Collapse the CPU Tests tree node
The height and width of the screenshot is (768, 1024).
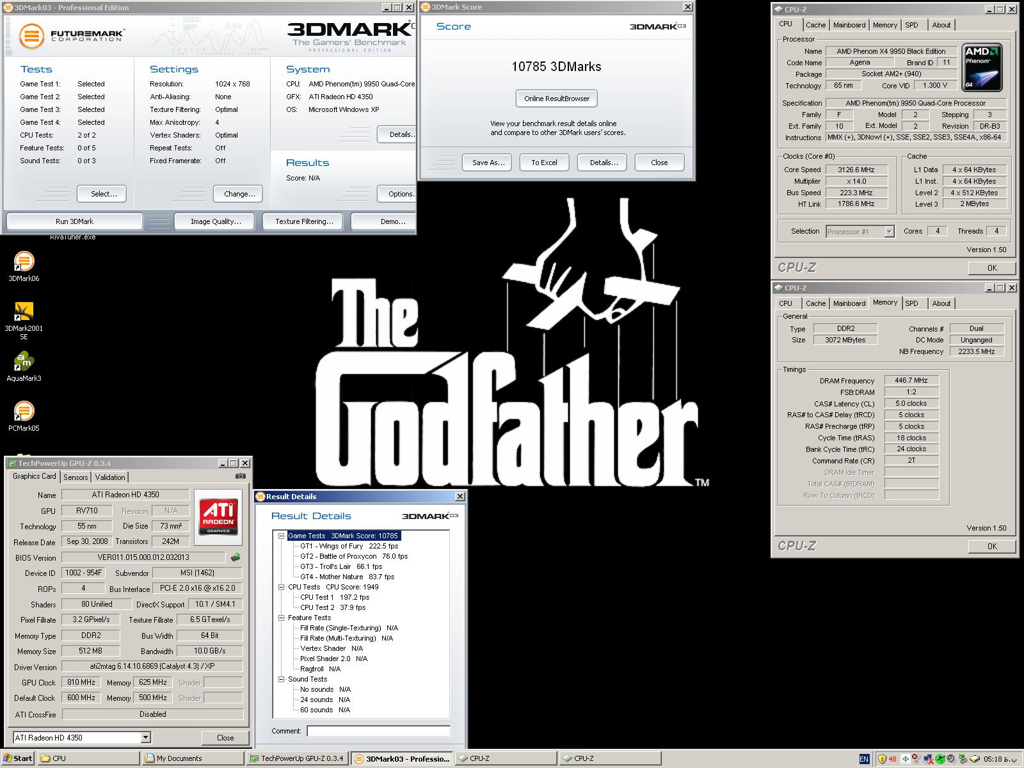click(x=281, y=587)
